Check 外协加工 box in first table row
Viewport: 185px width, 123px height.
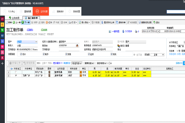pos(16,72)
